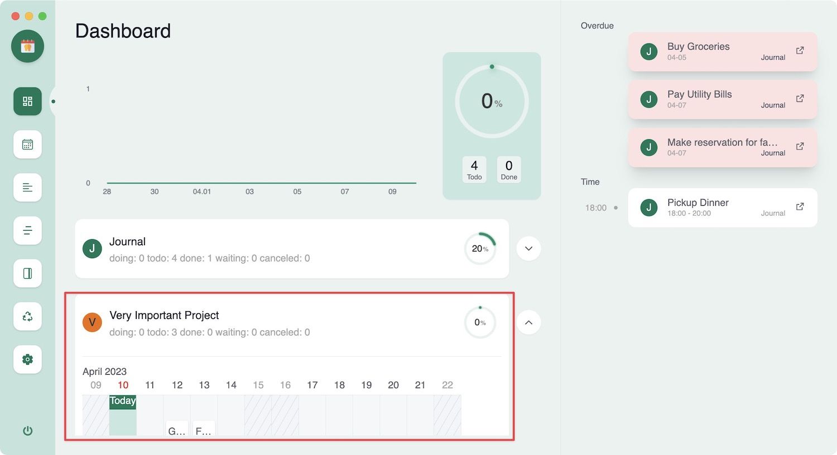837x455 pixels.
Task: Select the Make reservation overdue task
Action: point(722,147)
